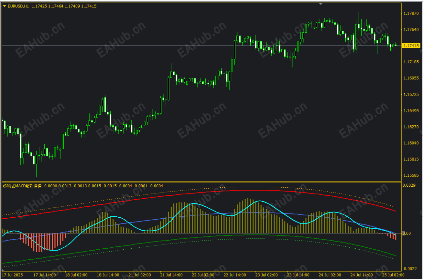Image resolution: width=423 pixels, height=280 pixels.
Task: Click the 17 Jul 2025 date label
Action: click(x=13, y=275)
